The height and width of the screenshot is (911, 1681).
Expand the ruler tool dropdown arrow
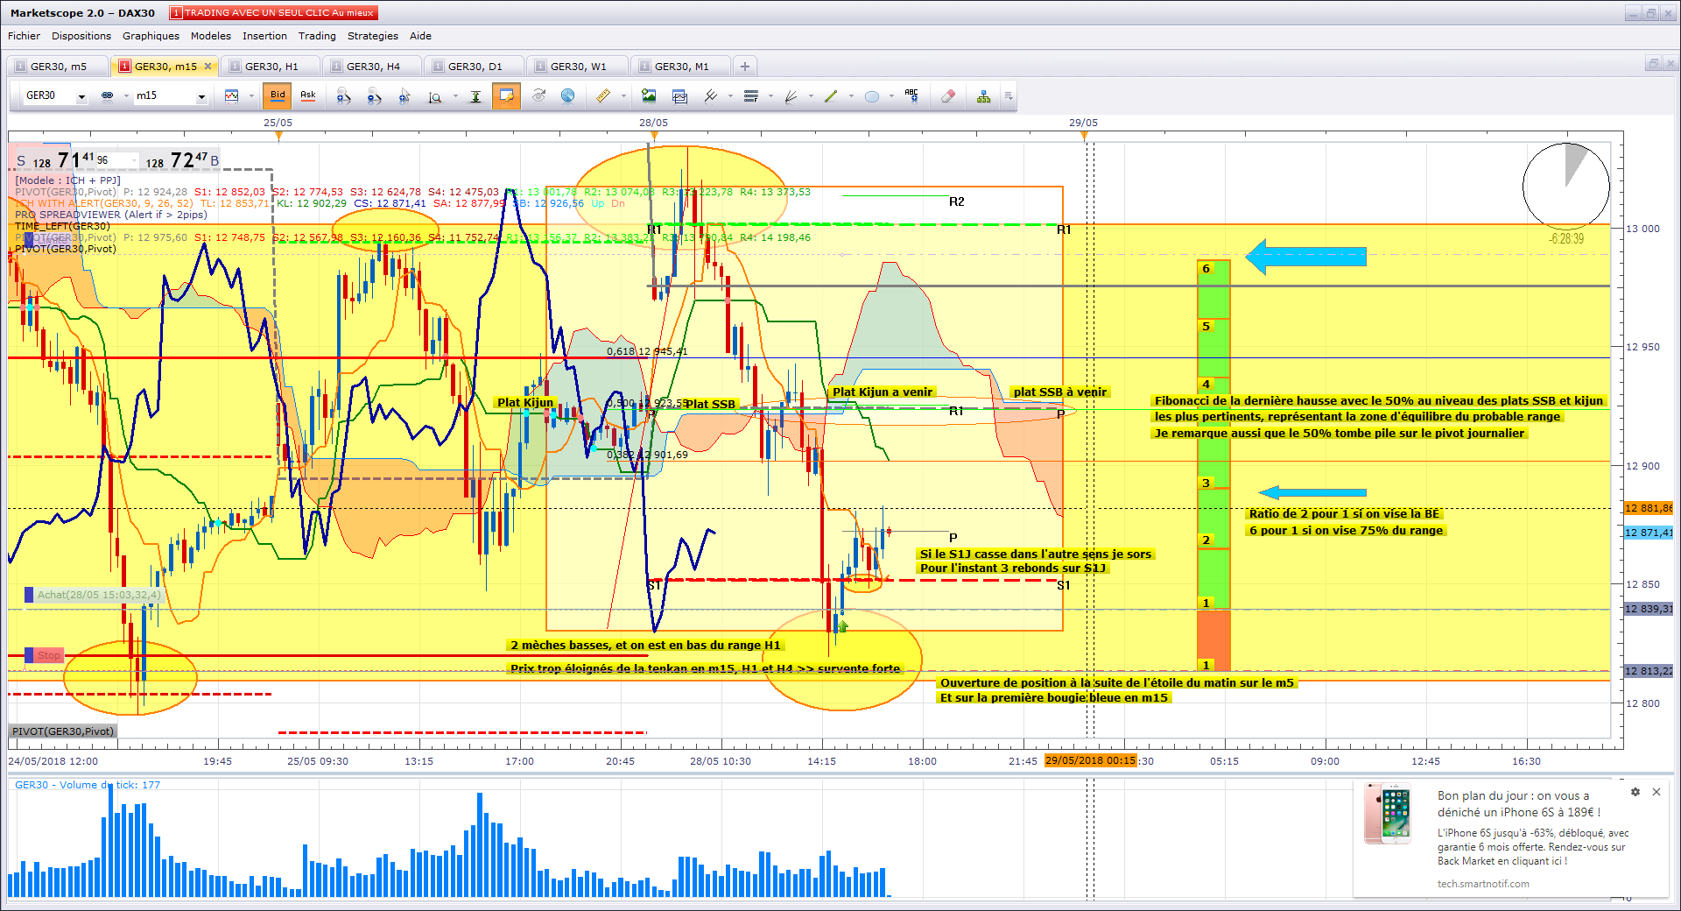[623, 96]
